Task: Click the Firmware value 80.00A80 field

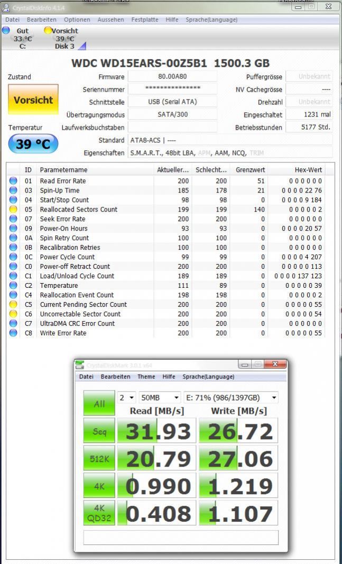Action: click(172, 77)
